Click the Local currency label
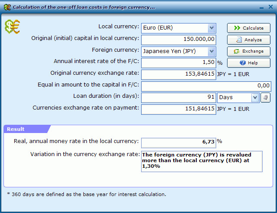Image resolution: width=277 pixels, height=213 pixels. (119, 27)
